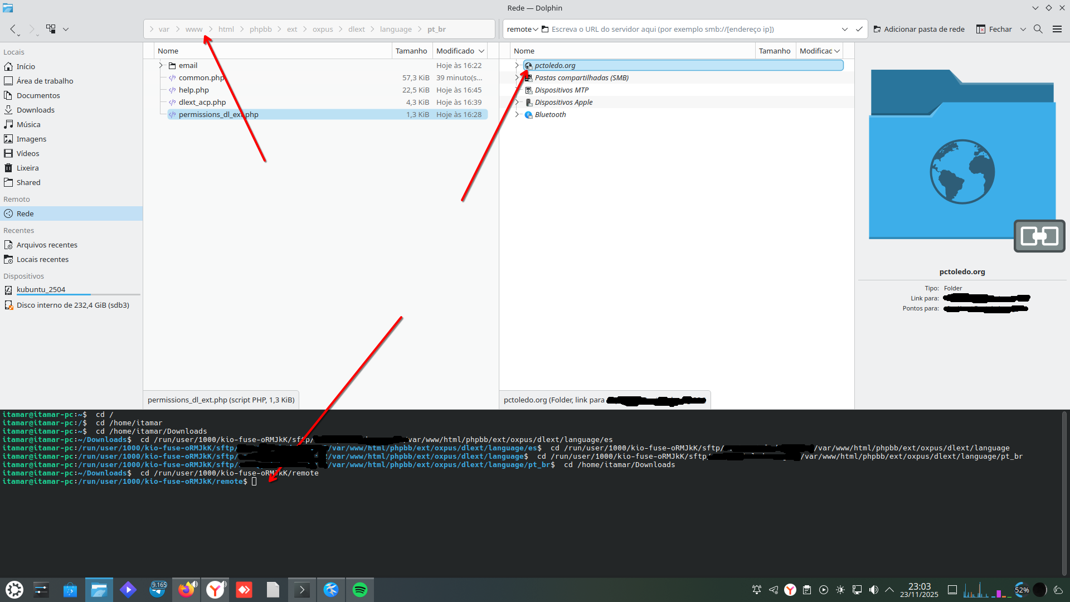Open the hamburger menu icon
The width and height of the screenshot is (1070, 602).
click(x=1057, y=29)
